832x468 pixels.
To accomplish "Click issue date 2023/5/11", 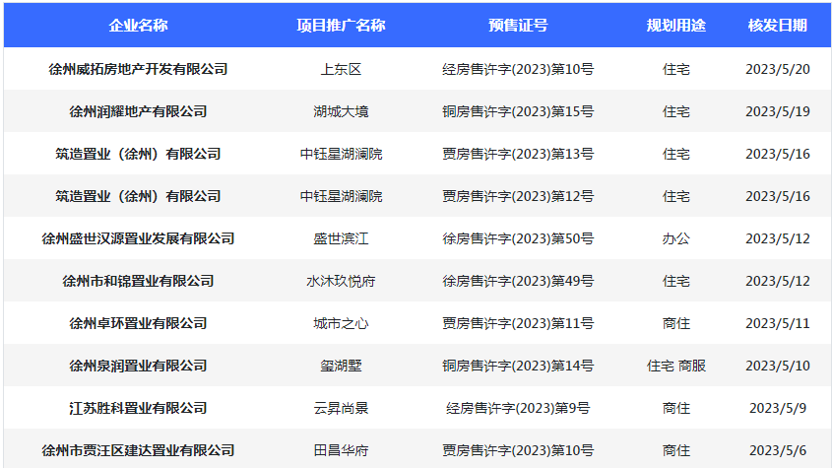I will click(x=777, y=323).
